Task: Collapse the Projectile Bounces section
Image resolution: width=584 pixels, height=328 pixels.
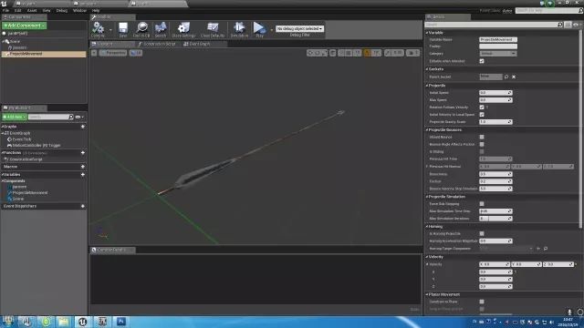Action: (427, 129)
